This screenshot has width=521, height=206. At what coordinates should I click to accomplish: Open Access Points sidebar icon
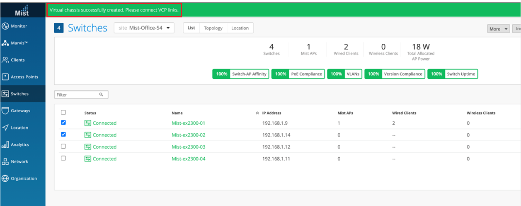[x=5, y=77]
